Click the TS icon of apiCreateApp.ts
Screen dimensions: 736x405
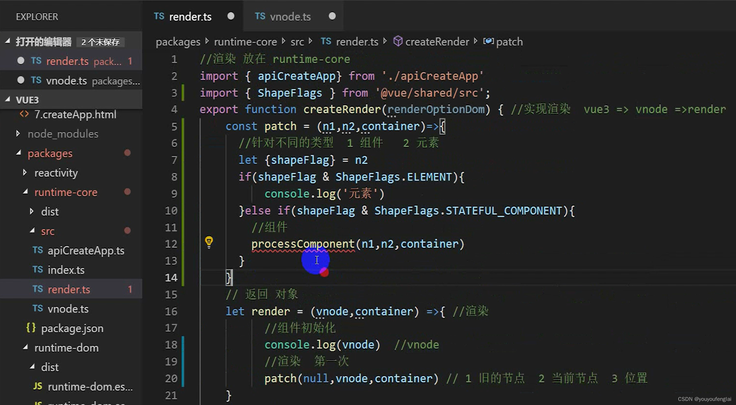[38, 250]
